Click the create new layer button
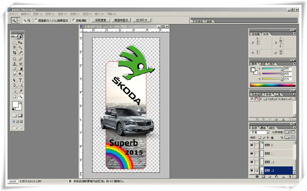The image size is (307, 191). click(283, 177)
